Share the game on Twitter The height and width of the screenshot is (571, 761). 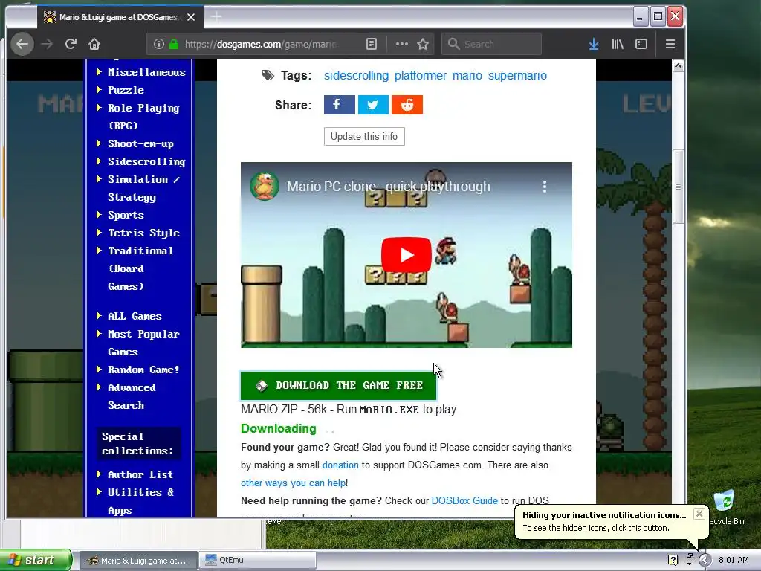373,105
